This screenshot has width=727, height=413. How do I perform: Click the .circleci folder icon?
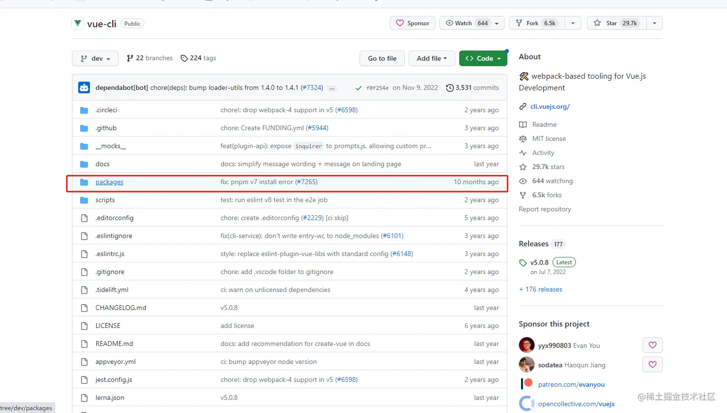pos(84,110)
